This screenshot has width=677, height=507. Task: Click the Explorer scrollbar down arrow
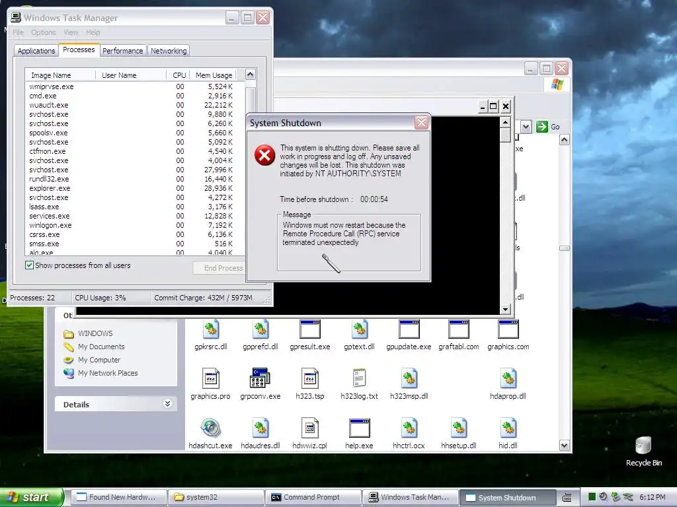[565, 446]
